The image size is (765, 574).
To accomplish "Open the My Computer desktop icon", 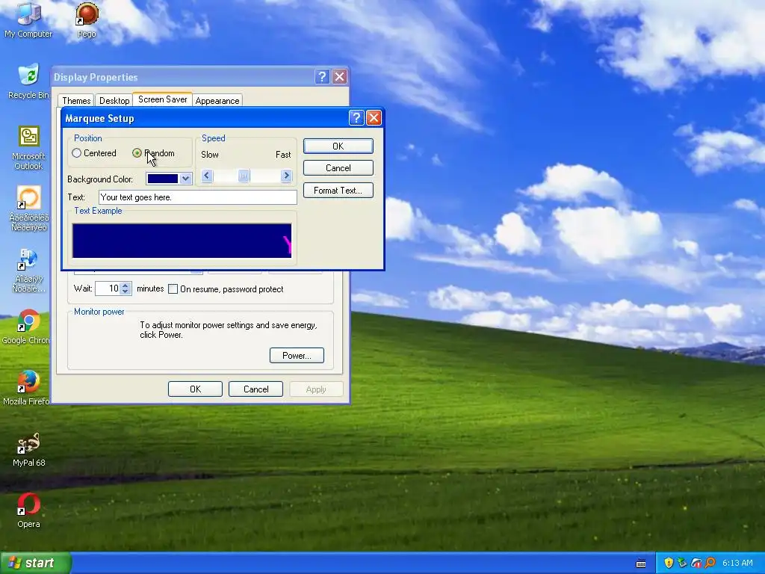I will coord(28,19).
